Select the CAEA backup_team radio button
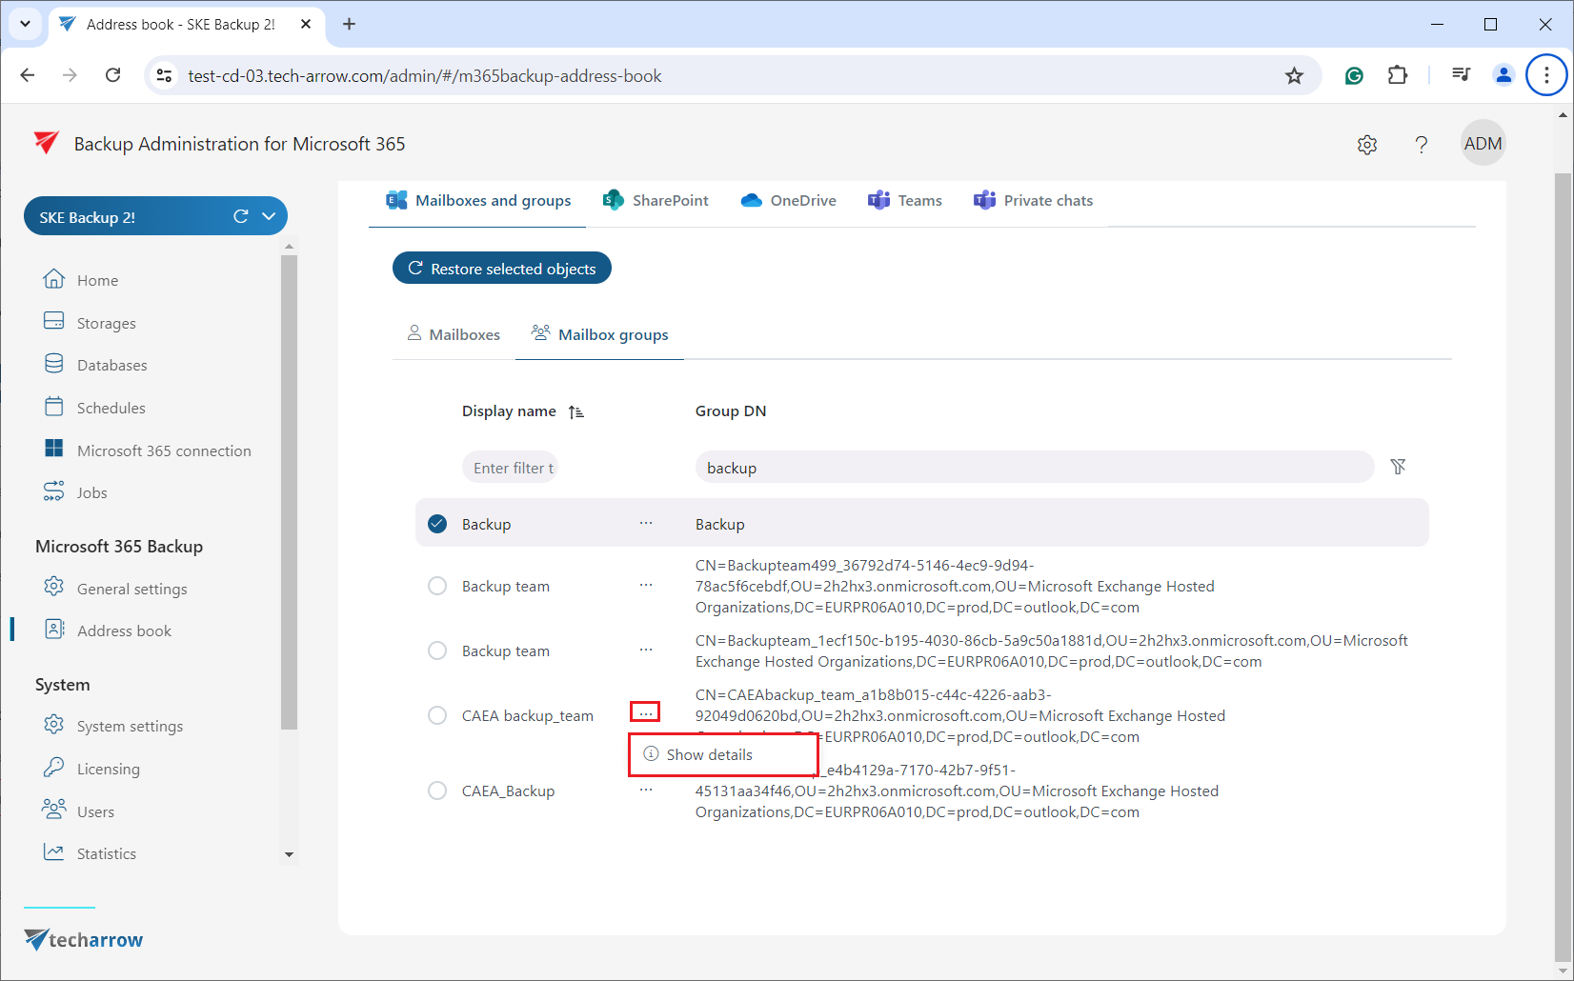This screenshot has height=981, width=1574. pos(437,715)
